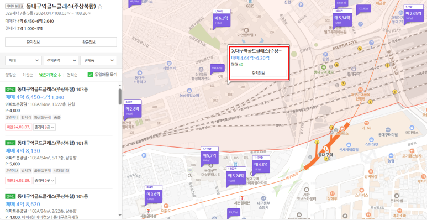This screenshot has height=220, width=427.
Task: Expand the 매매 transaction type dropdown
Action: tap(23, 60)
